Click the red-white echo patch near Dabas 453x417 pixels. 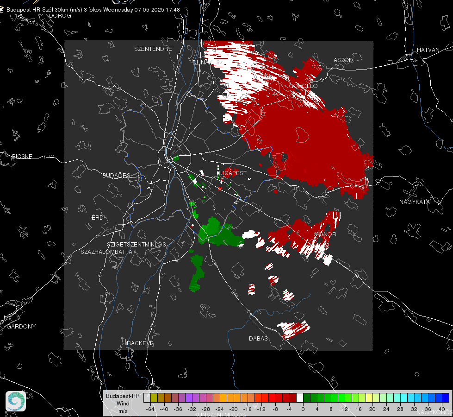(293, 329)
